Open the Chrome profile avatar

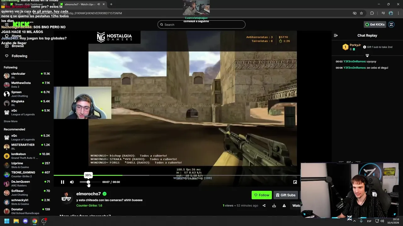(391, 13)
